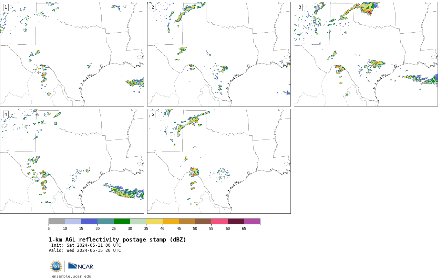This screenshot has width=441, height=280.
Task: Click the gray 5-10 dBZ color swatch
Action: pos(57,221)
